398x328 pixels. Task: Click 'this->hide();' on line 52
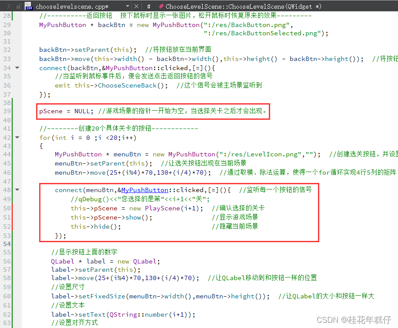pyautogui.click(x=96, y=227)
